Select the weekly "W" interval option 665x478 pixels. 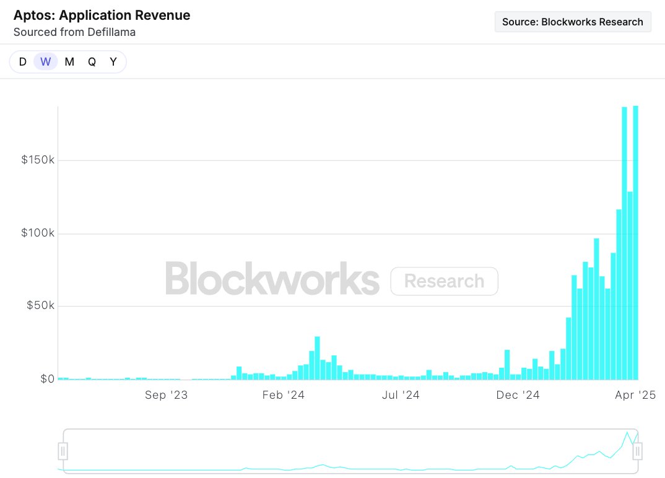(x=45, y=62)
